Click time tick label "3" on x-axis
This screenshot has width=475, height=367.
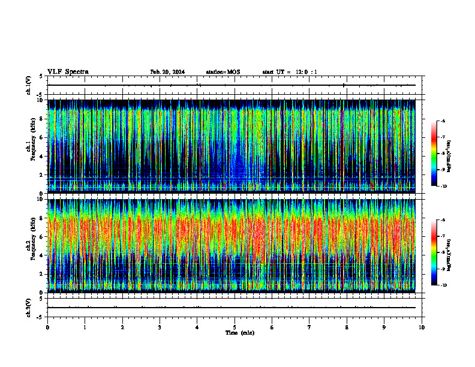coord(160,327)
